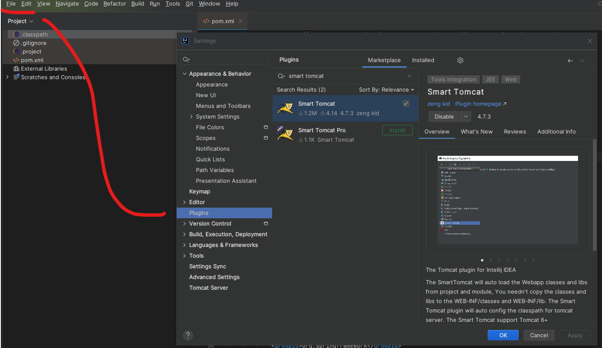The height and width of the screenshot is (348, 602).
Task: Expand Scratches and Consoles tree node
Action: coord(7,77)
